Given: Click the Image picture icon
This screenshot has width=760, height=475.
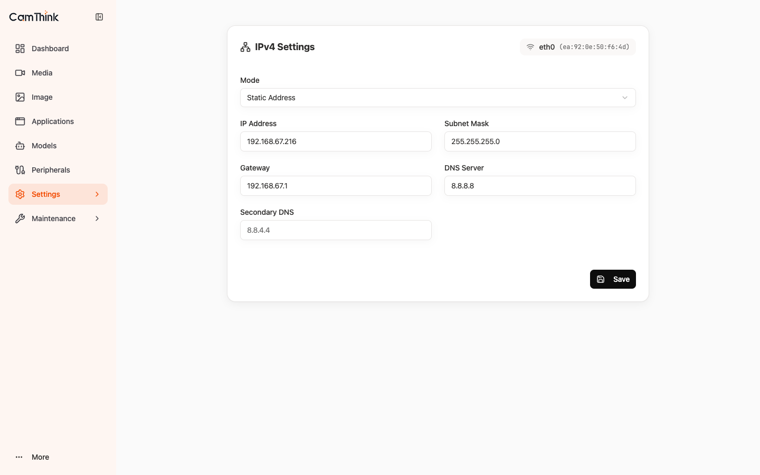Looking at the screenshot, I should [20, 97].
